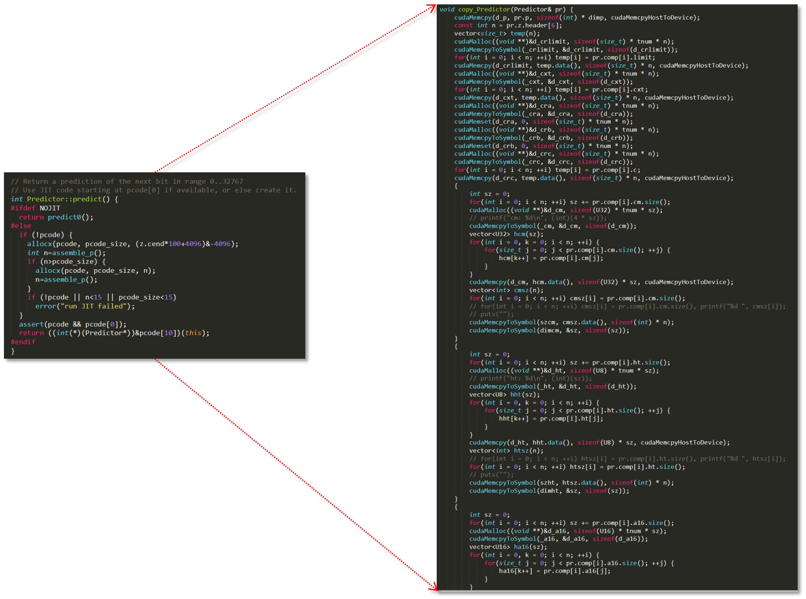
Task: Click the loop 'sz += pr.comp[i].cm.size();'
Action: click(x=570, y=202)
